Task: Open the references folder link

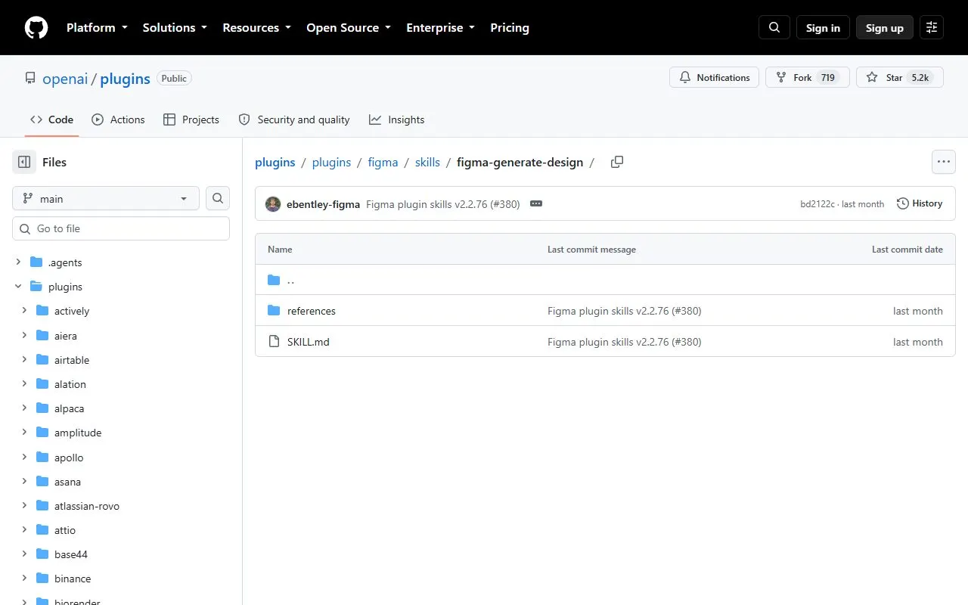Action: click(x=312, y=311)
